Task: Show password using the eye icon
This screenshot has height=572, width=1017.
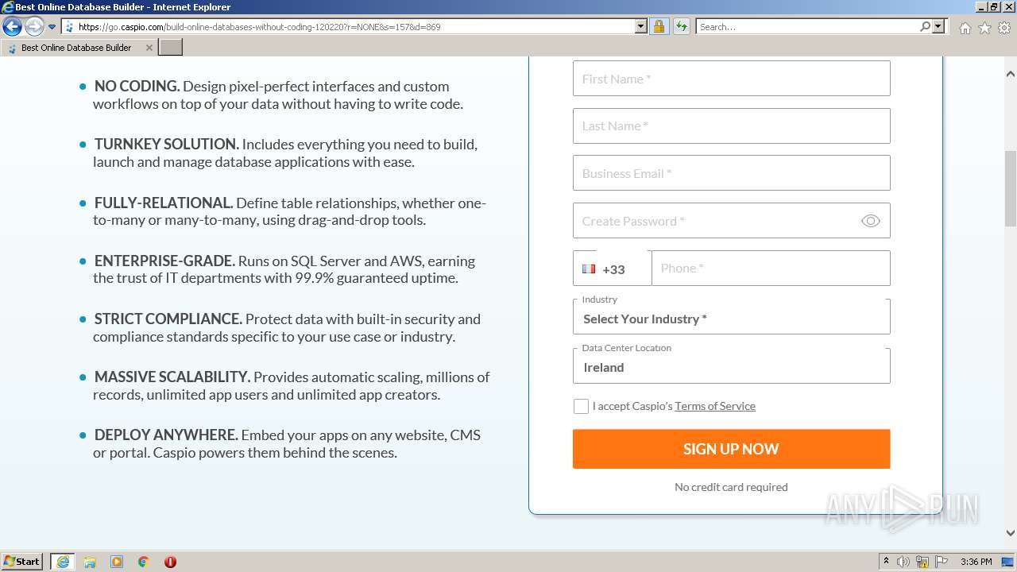Action: [870, 221]
